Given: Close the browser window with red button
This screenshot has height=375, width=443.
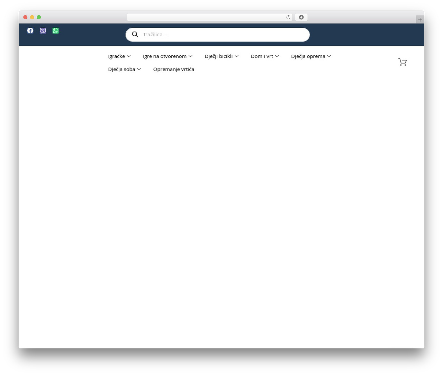Looking at the screenshot, I should [25, 17].
